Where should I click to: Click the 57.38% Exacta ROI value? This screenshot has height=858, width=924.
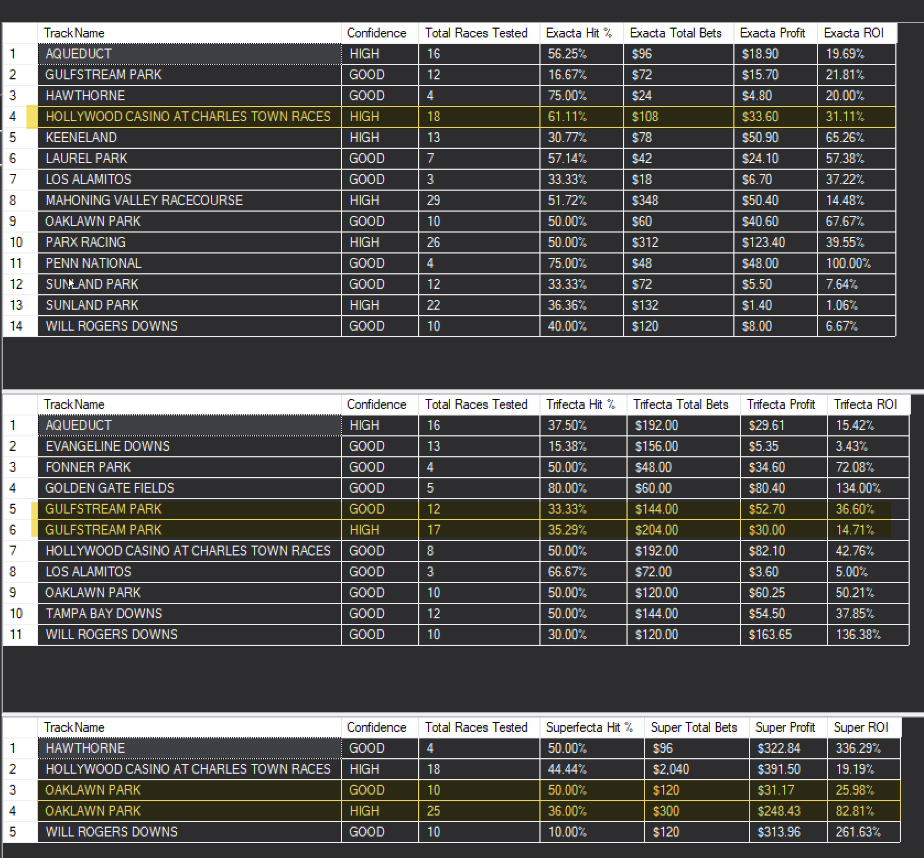point(857,159)
